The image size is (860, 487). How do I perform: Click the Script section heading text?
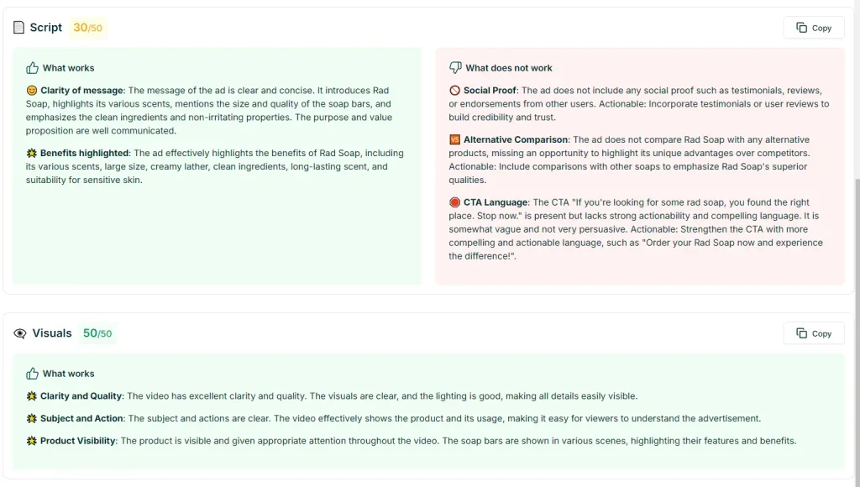[46, 27]
